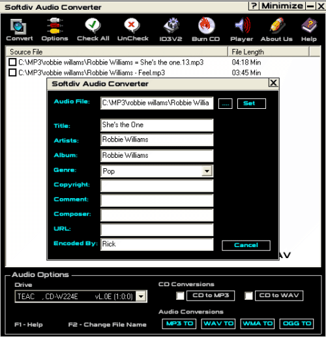
Task: Enable the CD to MP3 checkbox
Action: pos(180,295)
